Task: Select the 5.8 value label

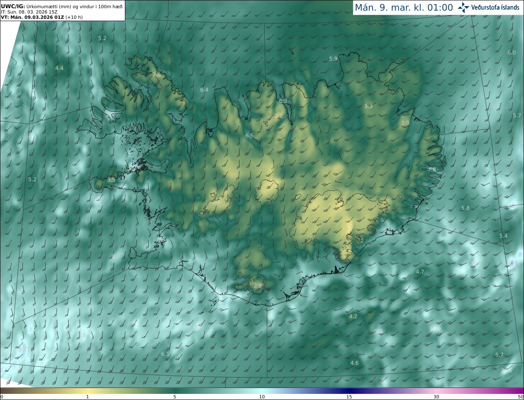Action: coord(465,208)
